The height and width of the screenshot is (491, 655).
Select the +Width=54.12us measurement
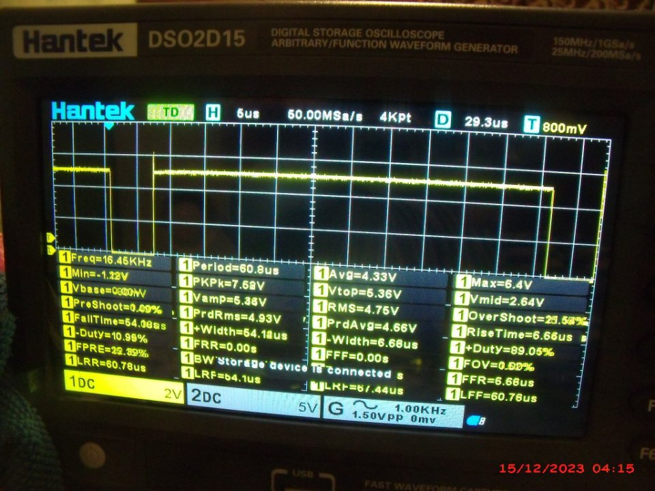(235, 332)
